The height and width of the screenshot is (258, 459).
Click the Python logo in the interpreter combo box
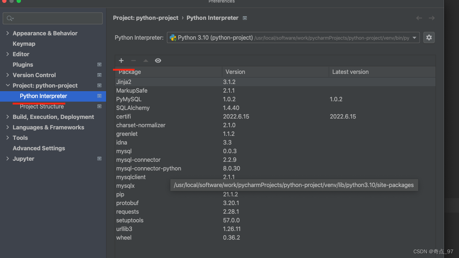click(x=173, y=37)
